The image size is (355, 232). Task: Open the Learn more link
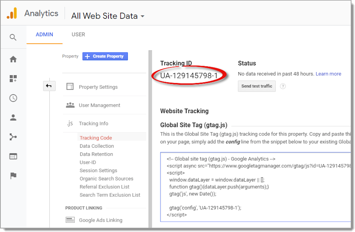click(x=328, y=74)
